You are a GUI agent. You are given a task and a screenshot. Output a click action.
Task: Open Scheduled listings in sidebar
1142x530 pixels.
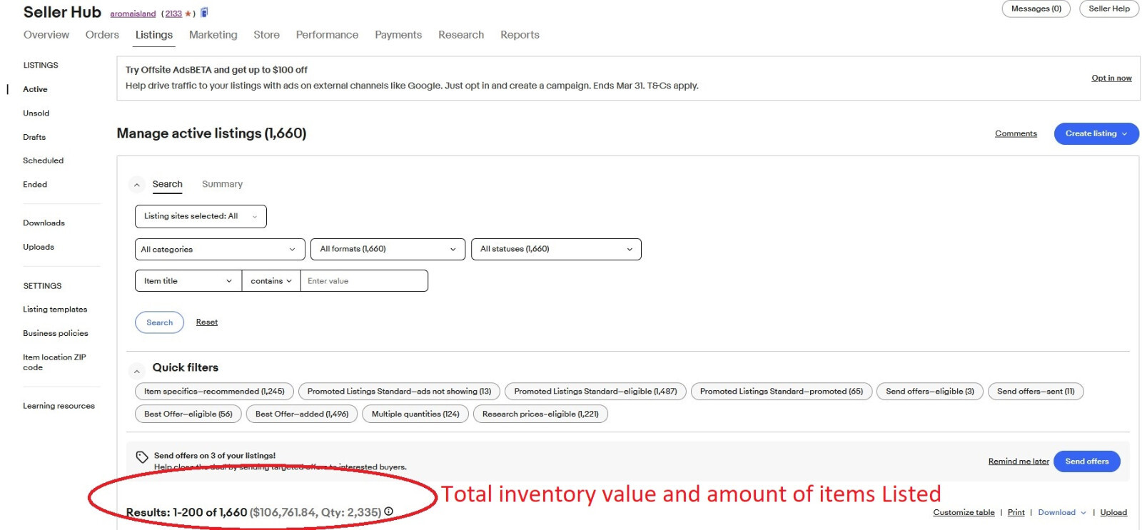[43, 160]
